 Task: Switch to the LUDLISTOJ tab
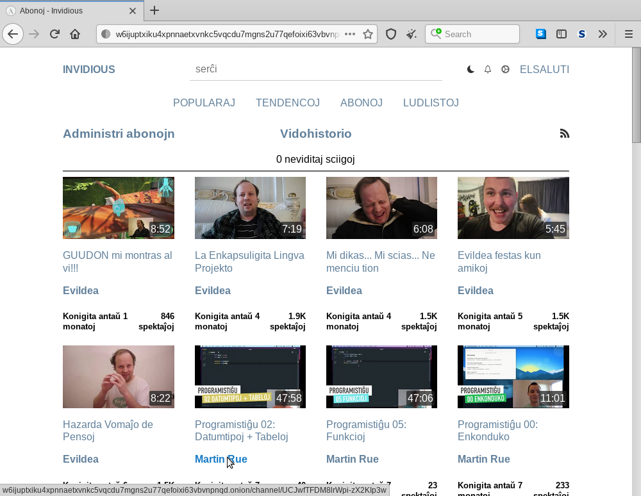click(x=431, y=103)
